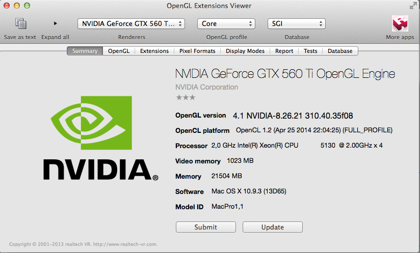Open the OpenGL profile dropdown set to Core
420x253 pixels.
pyautogui.click(x=226, y=24)
